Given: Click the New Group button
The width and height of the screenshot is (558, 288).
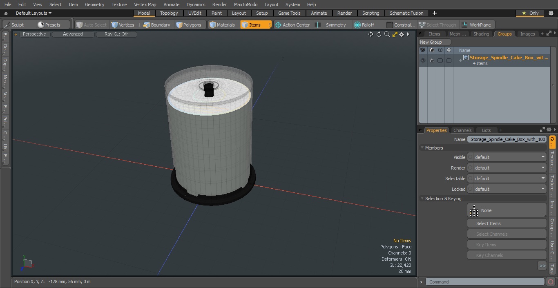Looking at the screenshot, I should 435,42.
